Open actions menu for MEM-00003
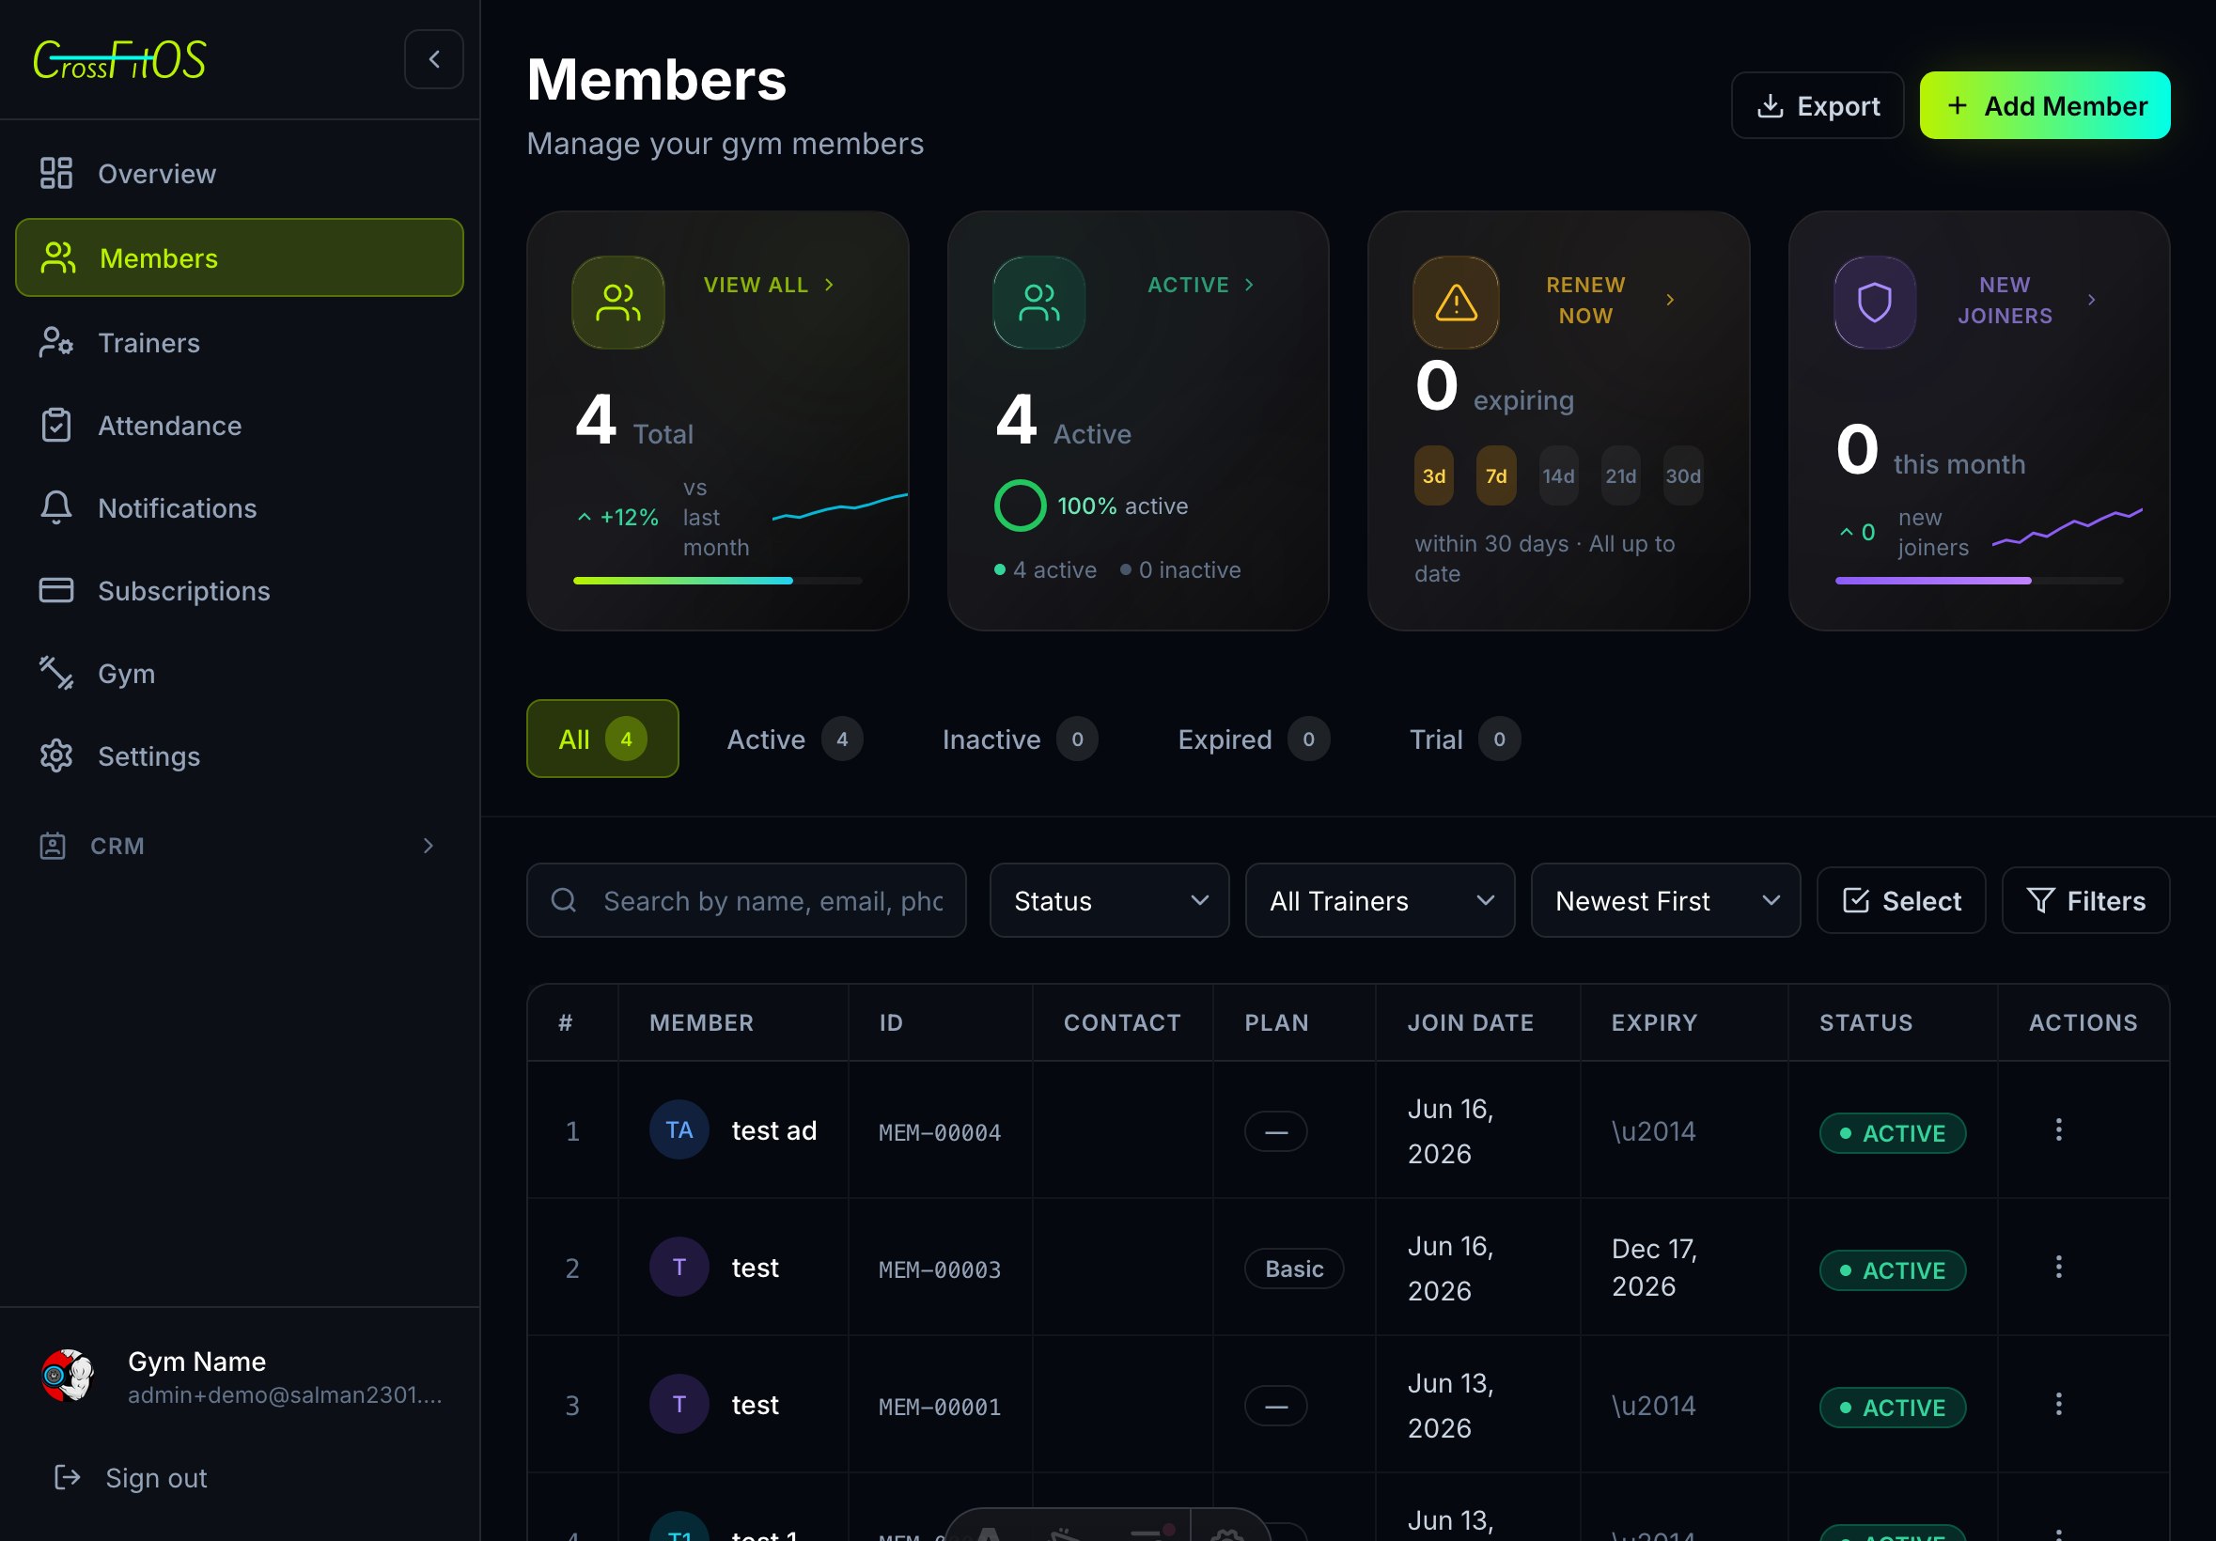 point(2058,1267)
